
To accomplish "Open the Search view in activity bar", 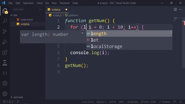I will (x=5, y=21).
